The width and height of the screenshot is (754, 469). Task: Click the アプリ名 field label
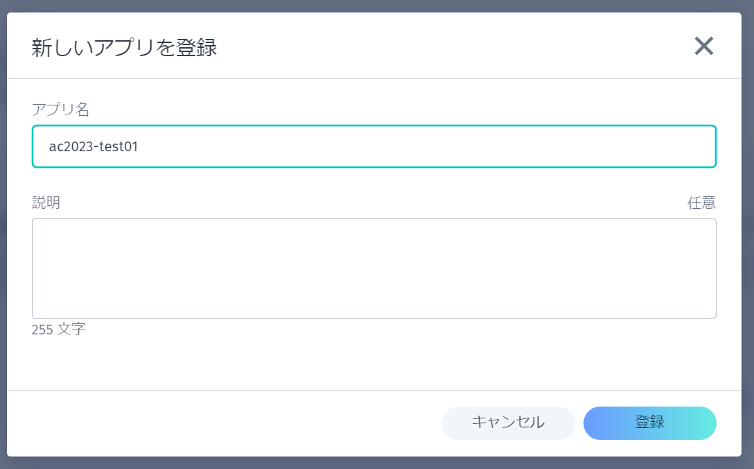click(61, 109)
